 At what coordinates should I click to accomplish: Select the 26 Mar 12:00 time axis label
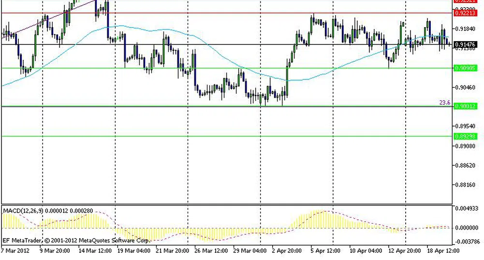click(x=210, y=251)
